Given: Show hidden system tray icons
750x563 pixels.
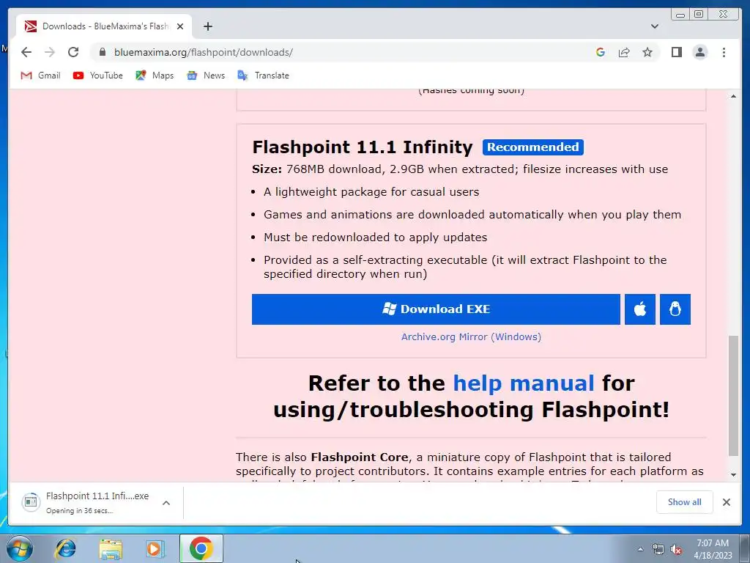Looking at the screenshot, I should 640,549.
